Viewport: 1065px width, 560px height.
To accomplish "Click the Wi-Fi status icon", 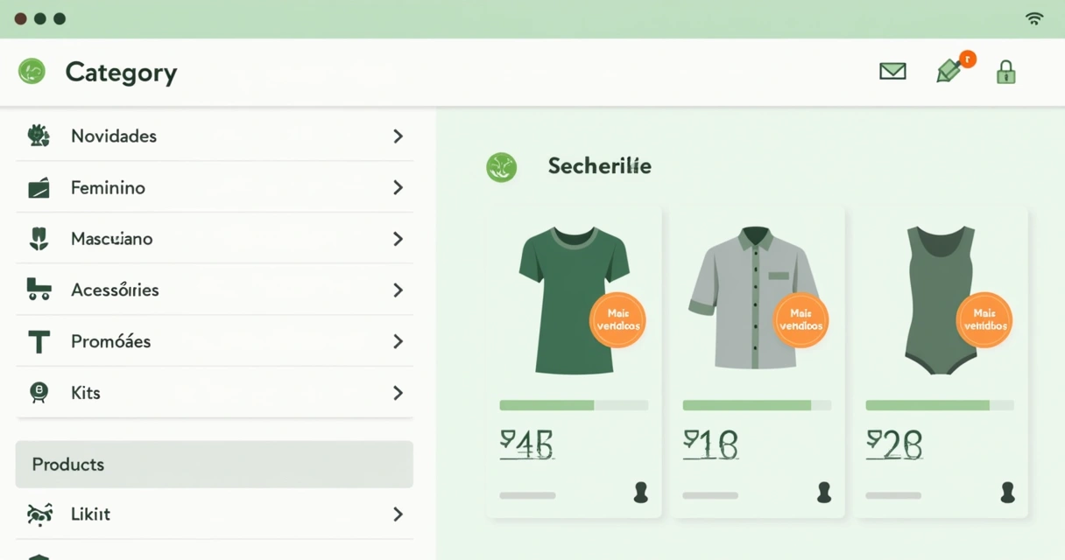I will [1034, 18].
